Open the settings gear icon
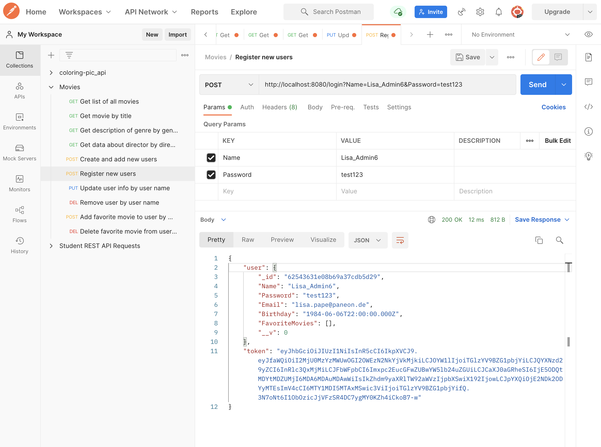Viewport: 601px width, 447px height. [480, 12]
